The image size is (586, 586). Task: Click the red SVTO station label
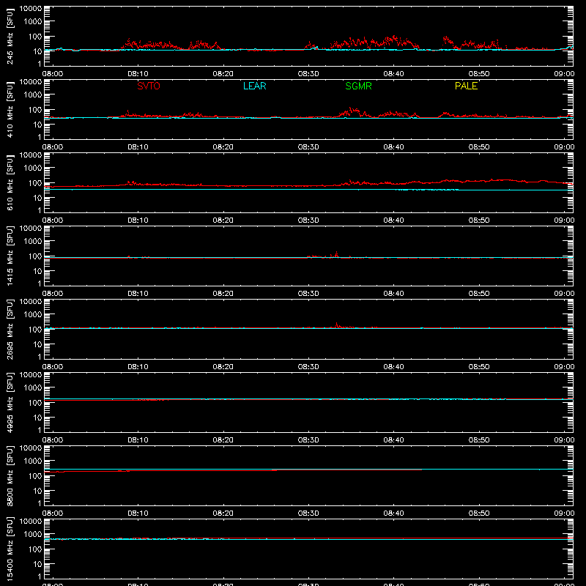coord(149,86)
